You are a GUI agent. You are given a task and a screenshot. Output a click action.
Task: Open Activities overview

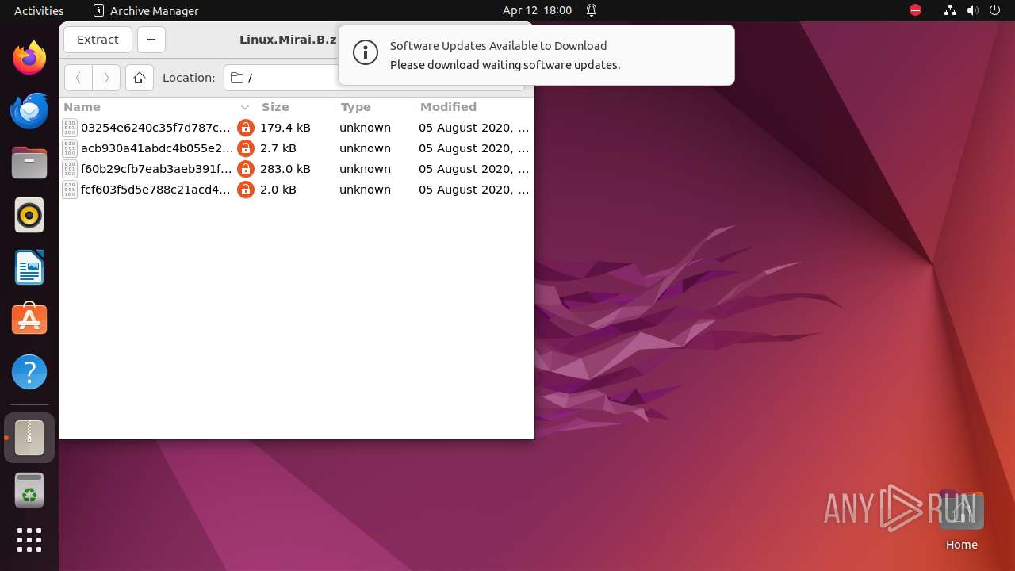[x=39, y=10]
